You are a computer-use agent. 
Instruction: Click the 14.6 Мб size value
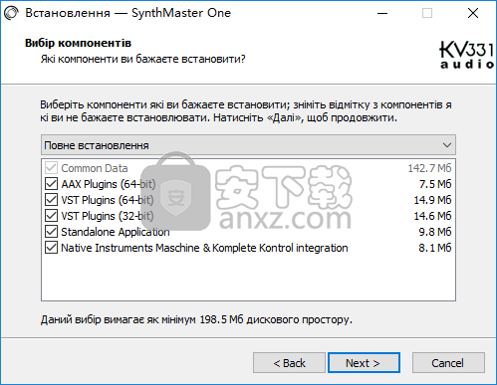[432, 216]
